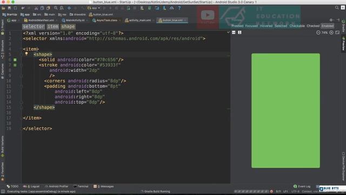The height and width of the screenshot is (195, 346).
Task: Toggle the Checkable preview state
Action: (297, 26)
